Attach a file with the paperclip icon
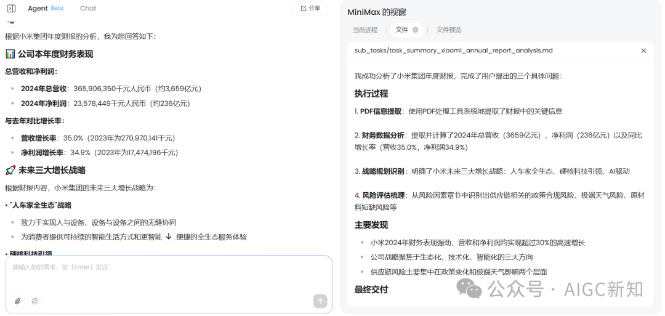This screenshot has width=665, height=316. [17, 301]
